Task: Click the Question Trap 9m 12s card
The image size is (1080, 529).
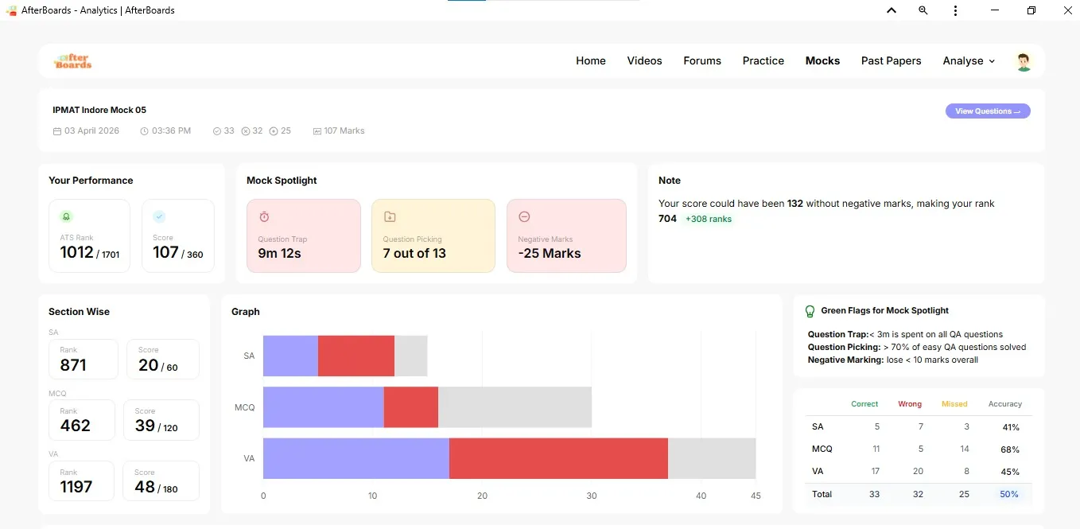Action: coord(304,235)
